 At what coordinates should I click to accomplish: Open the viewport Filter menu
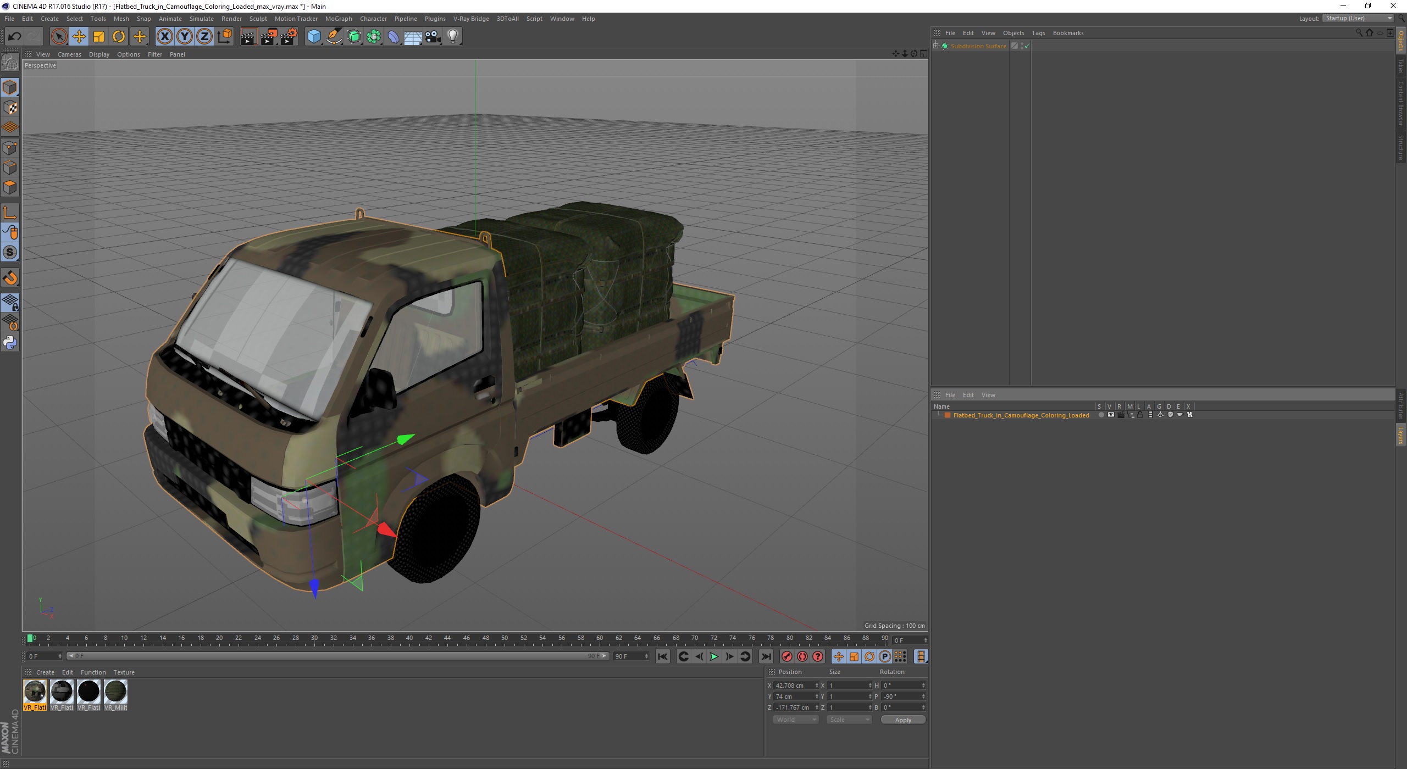[x=155, y=54]
